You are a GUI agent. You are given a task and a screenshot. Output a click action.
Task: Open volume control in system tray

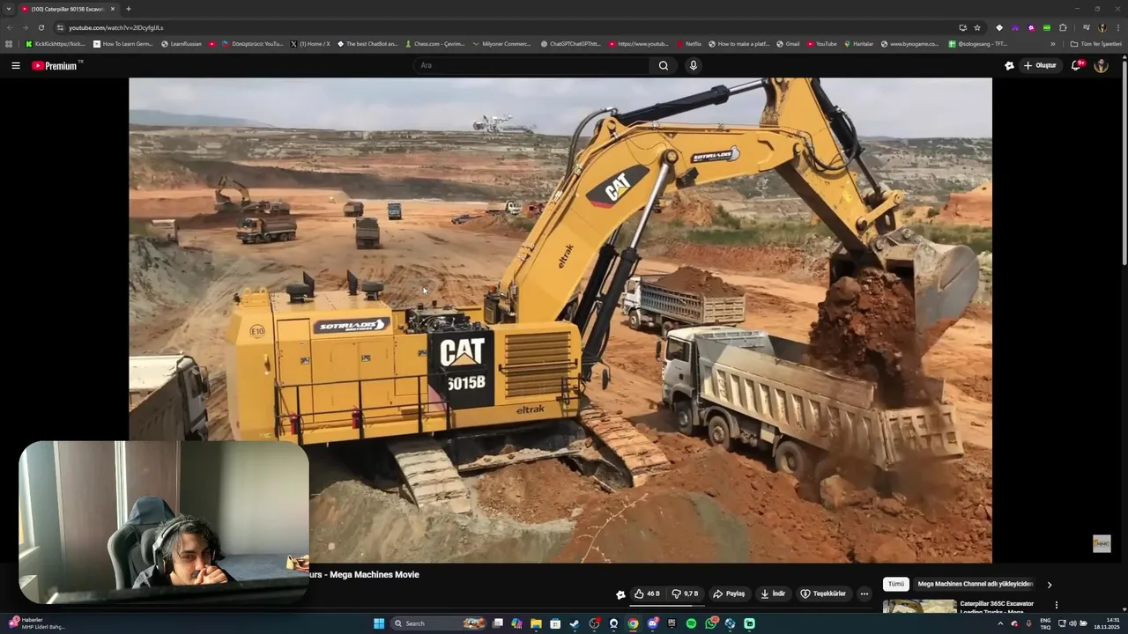pos(1072,623)
